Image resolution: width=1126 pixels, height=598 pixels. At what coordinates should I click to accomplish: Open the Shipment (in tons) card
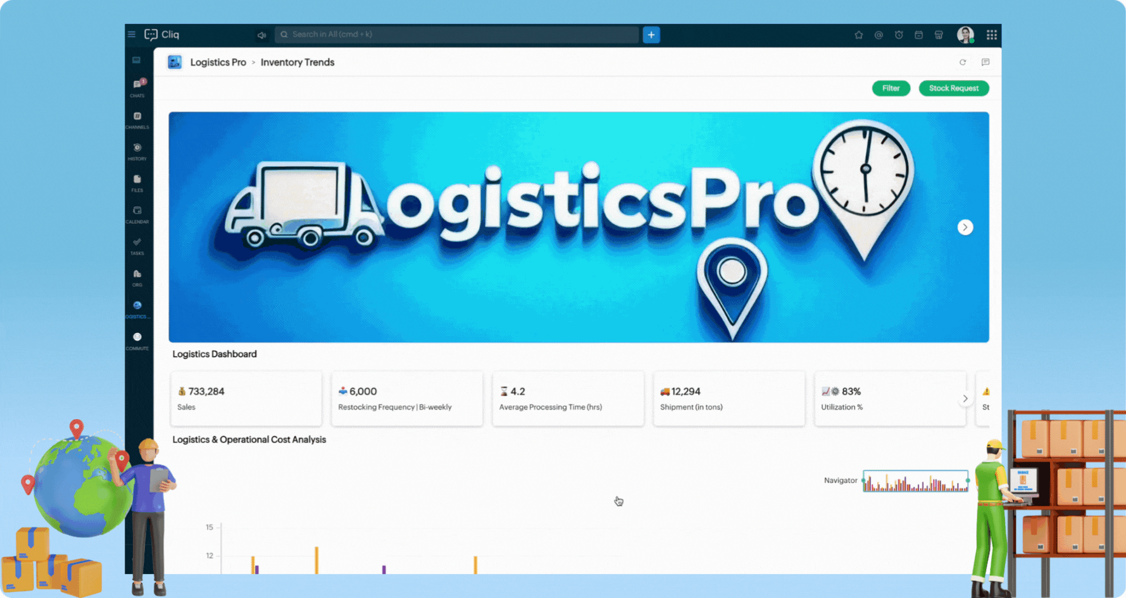tap(729, 398)
